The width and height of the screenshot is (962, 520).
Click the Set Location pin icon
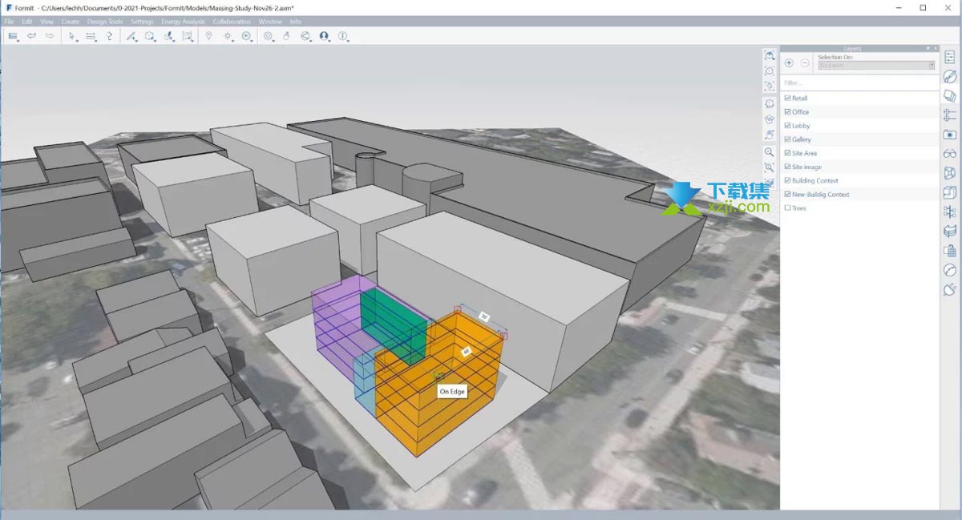(x=208, y=36)
